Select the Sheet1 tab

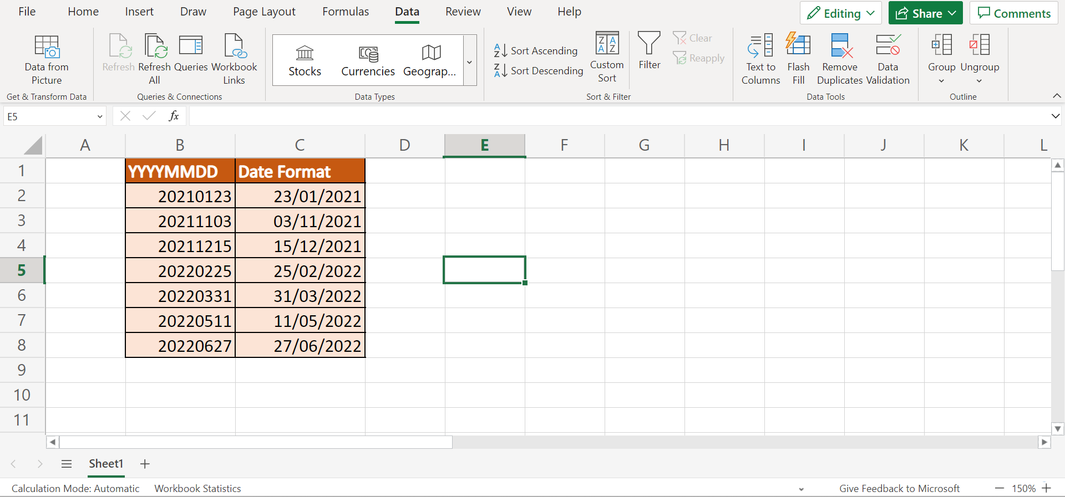tap(106, 464)
